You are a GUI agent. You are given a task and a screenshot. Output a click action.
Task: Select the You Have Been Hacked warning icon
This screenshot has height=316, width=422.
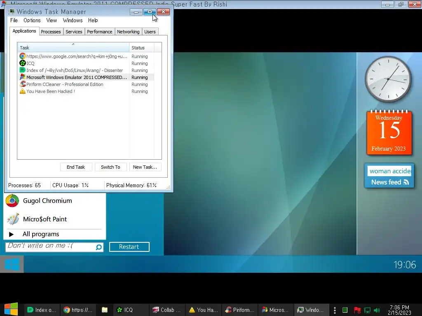point(23,91)
